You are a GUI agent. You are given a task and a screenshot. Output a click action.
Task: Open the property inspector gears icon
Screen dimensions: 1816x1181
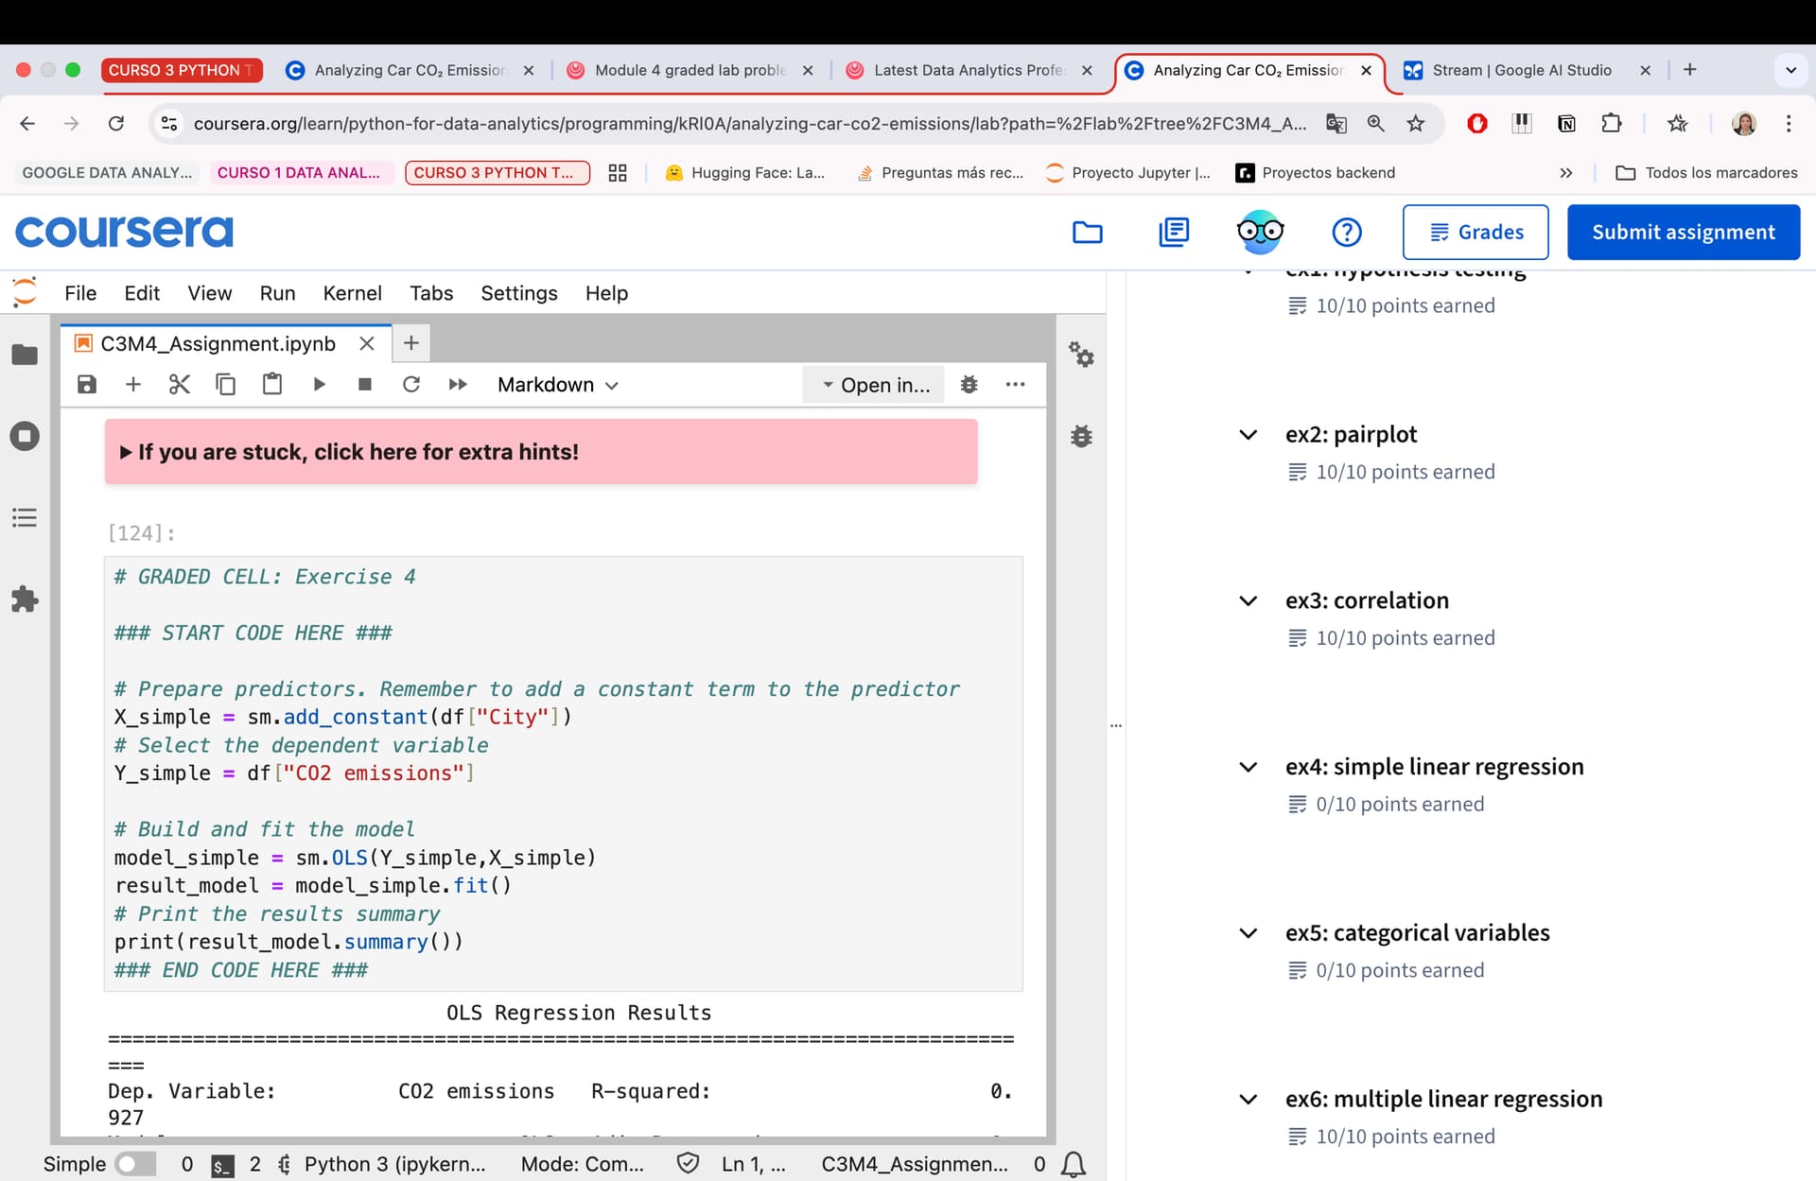pos(1081,355)
